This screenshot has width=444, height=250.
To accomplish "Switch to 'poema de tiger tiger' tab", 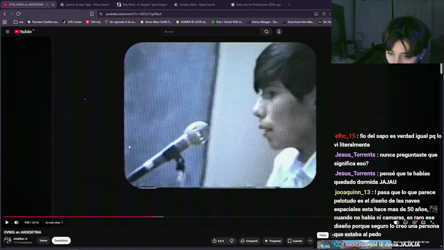I will [85, 5].
